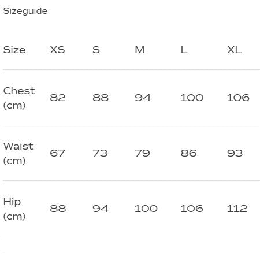Image resolution: width=260 pixels, height=260 pixels.
Task: Select the XS size column header
Action: click(x=57, y=50)
